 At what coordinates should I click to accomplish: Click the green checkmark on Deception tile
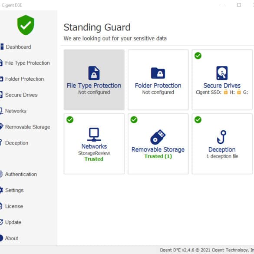[x=198, y=120]
